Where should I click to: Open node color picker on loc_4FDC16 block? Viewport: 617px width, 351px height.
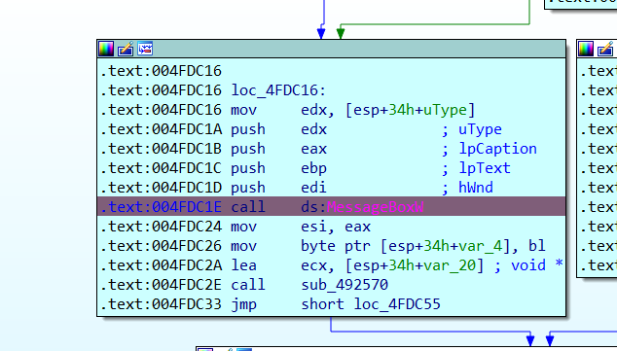106,49
